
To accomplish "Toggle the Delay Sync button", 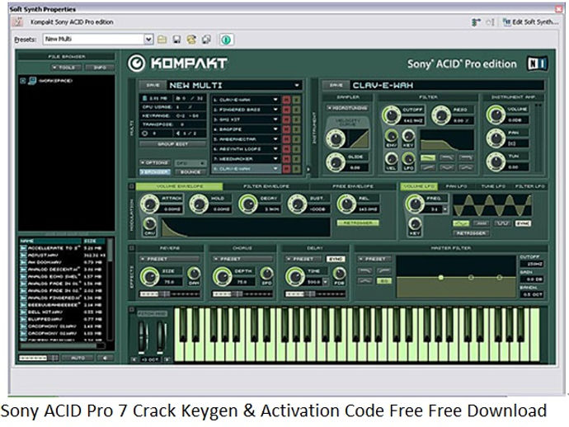I will click(x=336, y=259).
